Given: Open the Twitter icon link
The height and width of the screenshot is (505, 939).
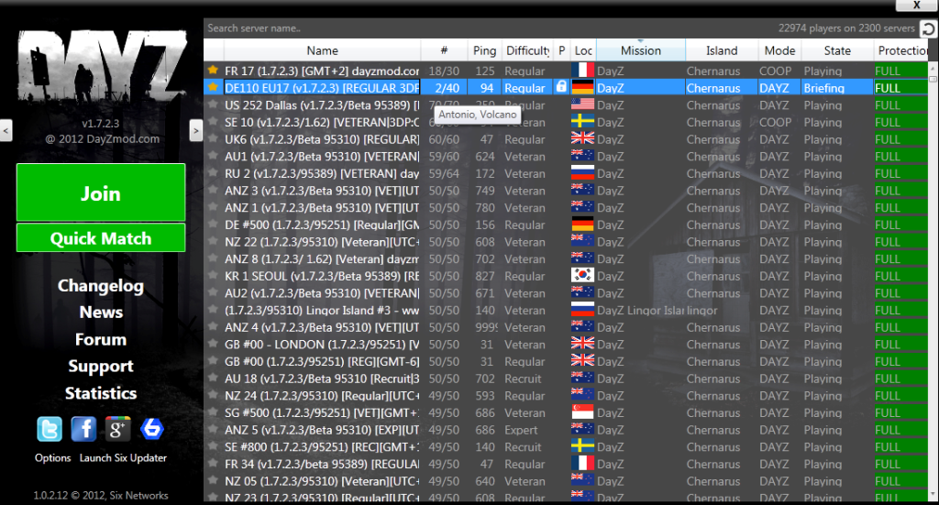Looking at the screenshot, I should pos(50,429).
